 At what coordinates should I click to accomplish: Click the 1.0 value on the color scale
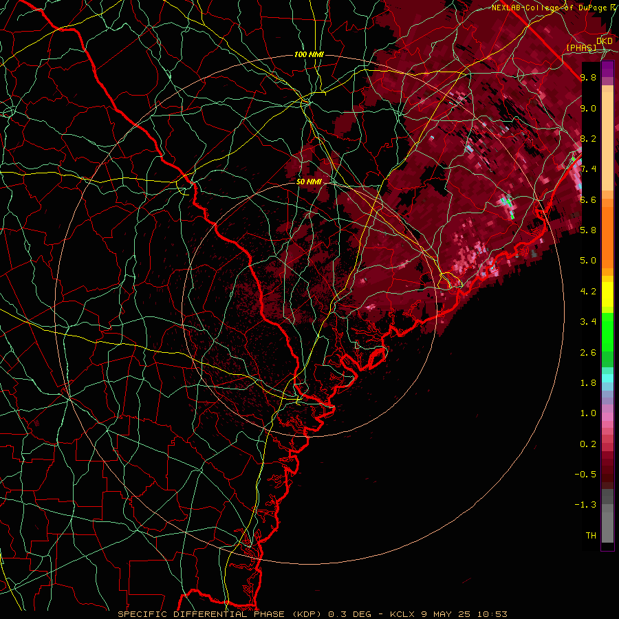point(588,413)
